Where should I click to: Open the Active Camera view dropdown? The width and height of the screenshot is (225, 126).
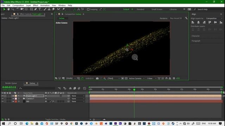137,78
